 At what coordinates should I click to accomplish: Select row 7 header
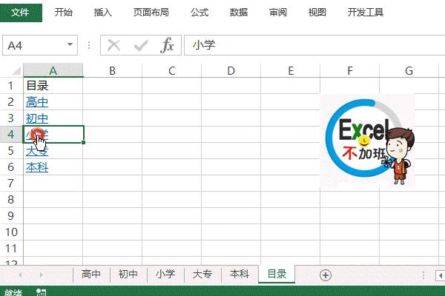tap(11, 184)
